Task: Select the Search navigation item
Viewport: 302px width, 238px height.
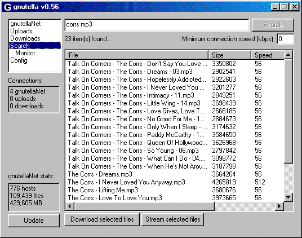Action: point(35,46)
